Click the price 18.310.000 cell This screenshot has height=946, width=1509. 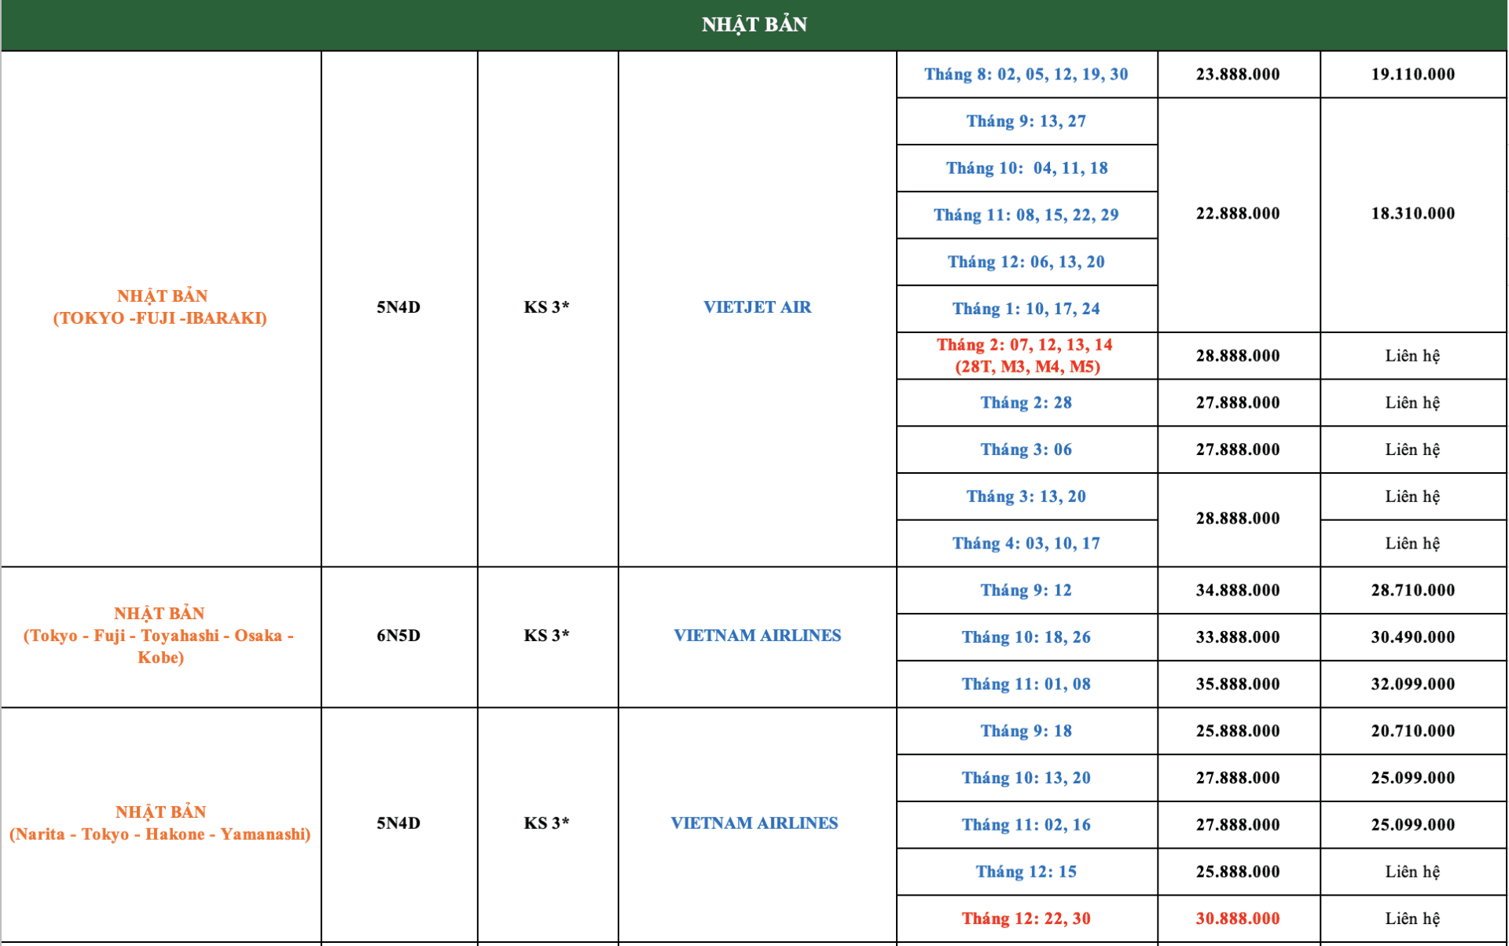click(1412, 213)
